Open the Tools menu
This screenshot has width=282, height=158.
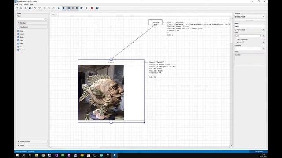26,4
